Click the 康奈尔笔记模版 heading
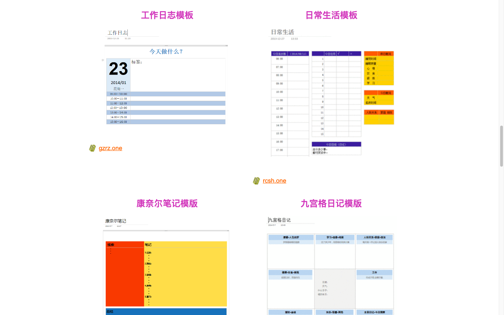This screenshot has width=504, height=315. coord(167,204)
